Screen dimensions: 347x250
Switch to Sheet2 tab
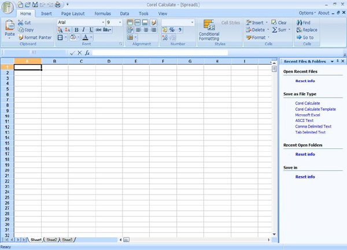[x=51, y=240]
